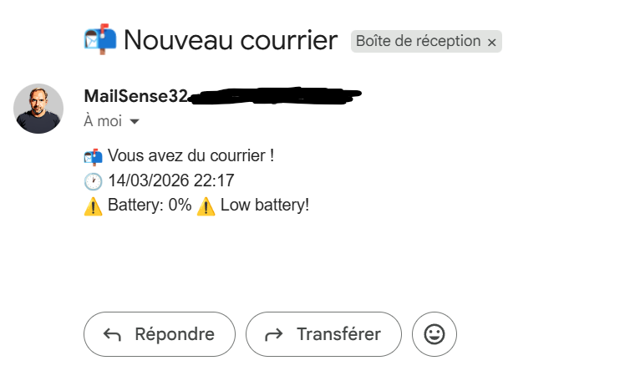The height and width of the screenshot is (381, 630).
Task: Click the "À moi" recipient text
Action: coord(103,121)
